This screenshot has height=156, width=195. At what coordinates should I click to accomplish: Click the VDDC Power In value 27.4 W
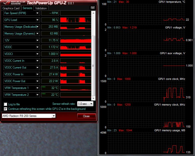50,74
